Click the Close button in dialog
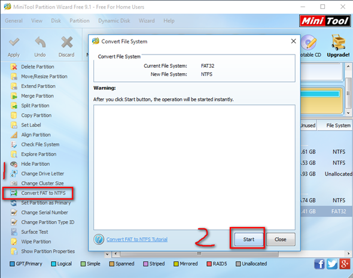This screenshot has height=278, width=353. pos(281,239)
